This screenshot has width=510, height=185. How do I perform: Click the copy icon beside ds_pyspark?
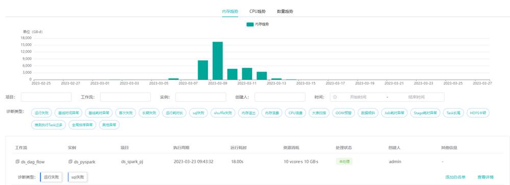[70, 162]
